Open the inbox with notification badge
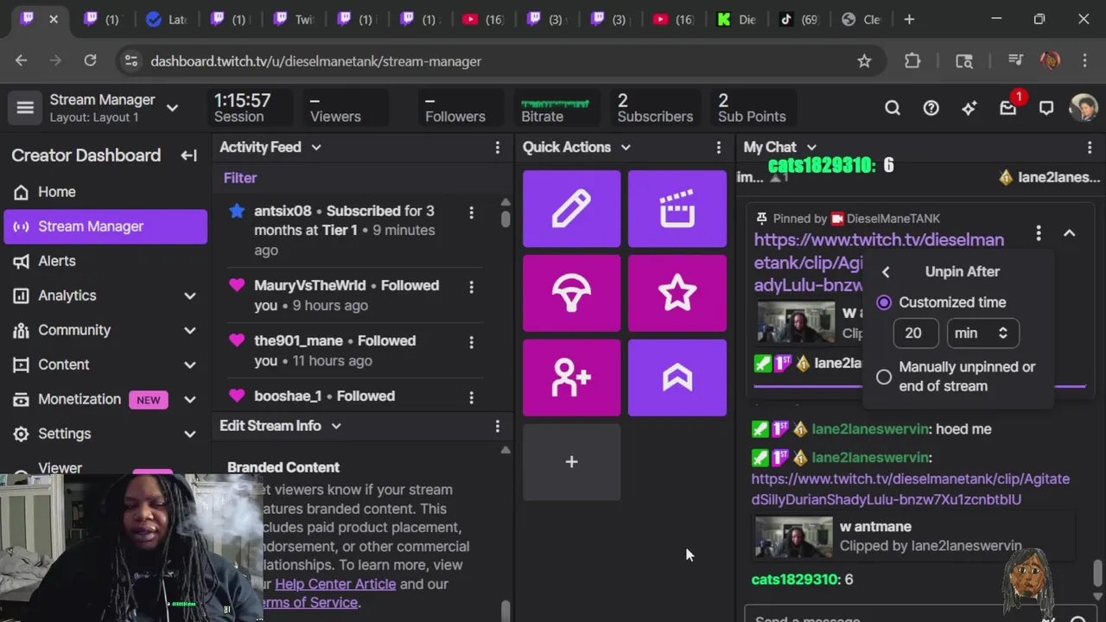Image resolution: width=1106 pixels, height=622 pixels. coord(1008,108)
